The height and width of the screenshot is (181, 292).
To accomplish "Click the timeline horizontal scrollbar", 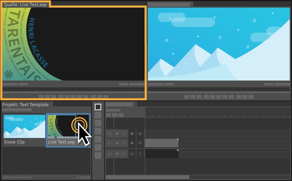I will point(147,177).
